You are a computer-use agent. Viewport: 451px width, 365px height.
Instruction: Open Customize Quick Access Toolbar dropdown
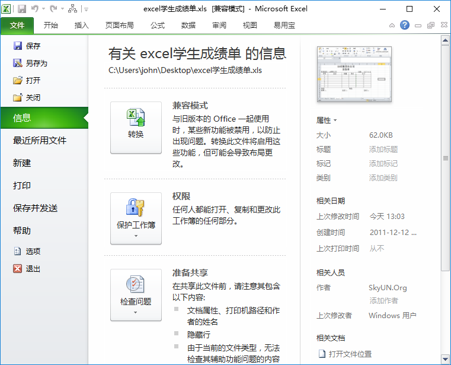coord(85,9)
